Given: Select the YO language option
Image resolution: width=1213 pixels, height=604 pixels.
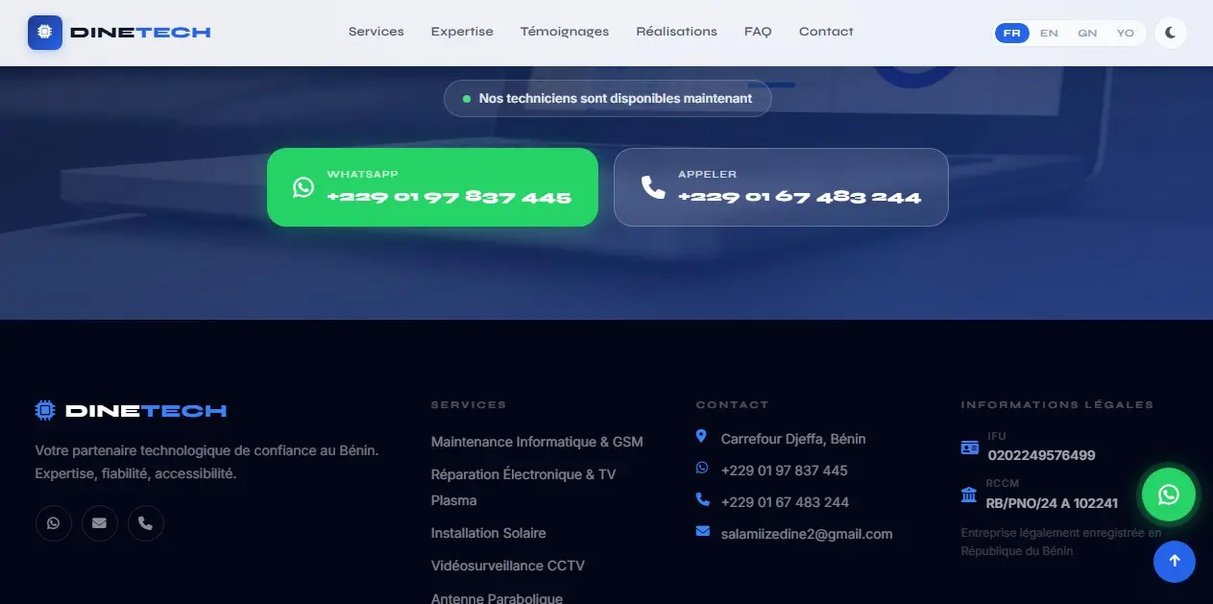Looking at the screenshot, I should pyautogui.click(x=1125, y=33).
